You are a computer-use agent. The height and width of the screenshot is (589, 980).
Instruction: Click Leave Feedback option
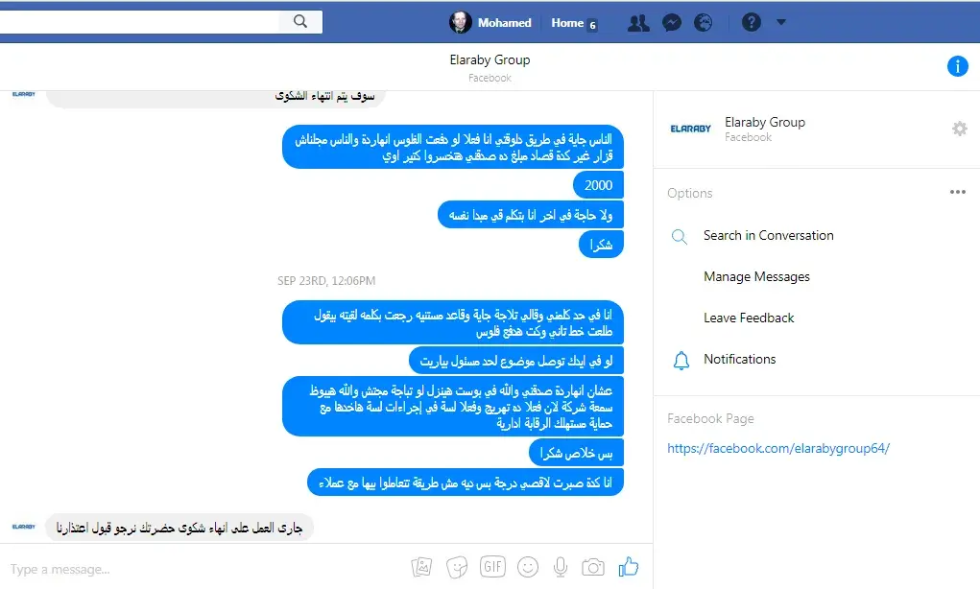[x=749, y=318]
